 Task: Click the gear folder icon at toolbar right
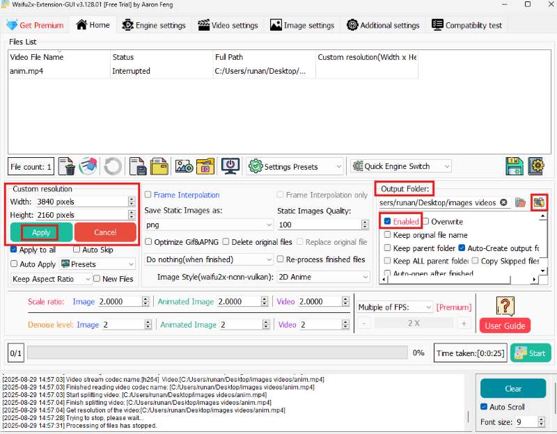point(535,166)
